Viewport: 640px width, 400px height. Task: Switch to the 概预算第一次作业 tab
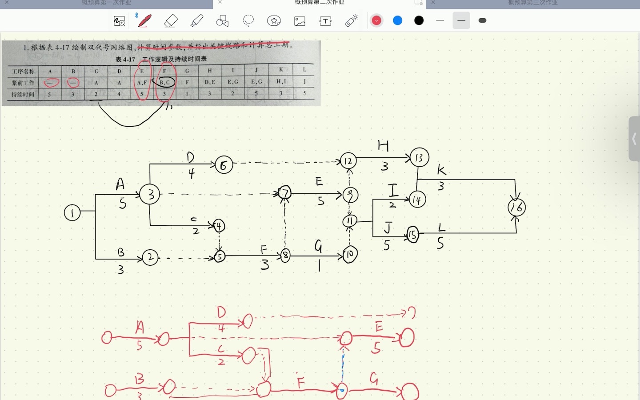click(x=107, y=3)
